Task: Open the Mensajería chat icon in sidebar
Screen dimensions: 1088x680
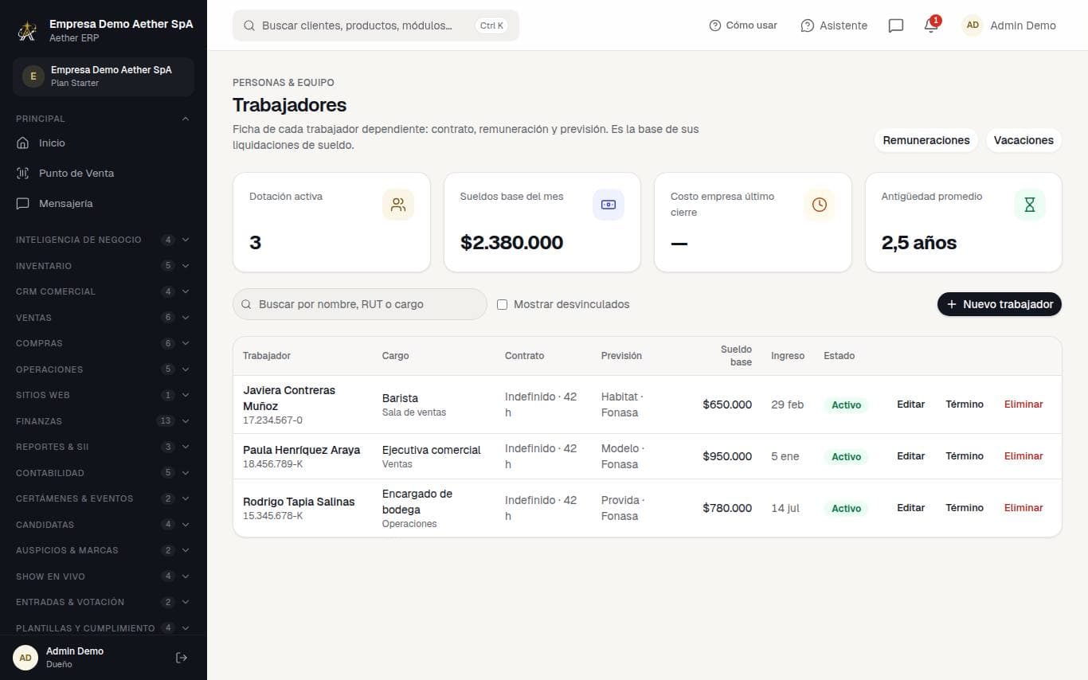Action: [22, 204]
